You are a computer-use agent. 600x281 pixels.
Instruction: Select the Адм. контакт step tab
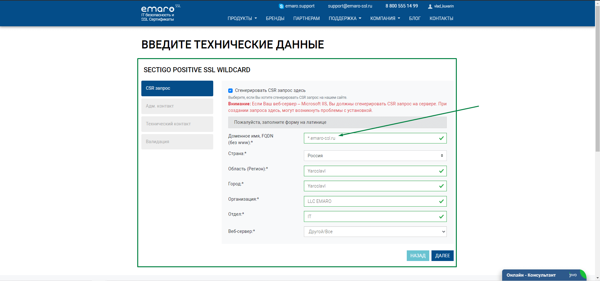177,106
